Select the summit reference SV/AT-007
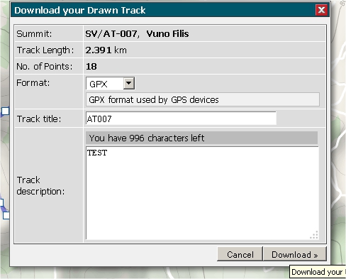The height and width of the screenshot is (279, 346). 111,34
